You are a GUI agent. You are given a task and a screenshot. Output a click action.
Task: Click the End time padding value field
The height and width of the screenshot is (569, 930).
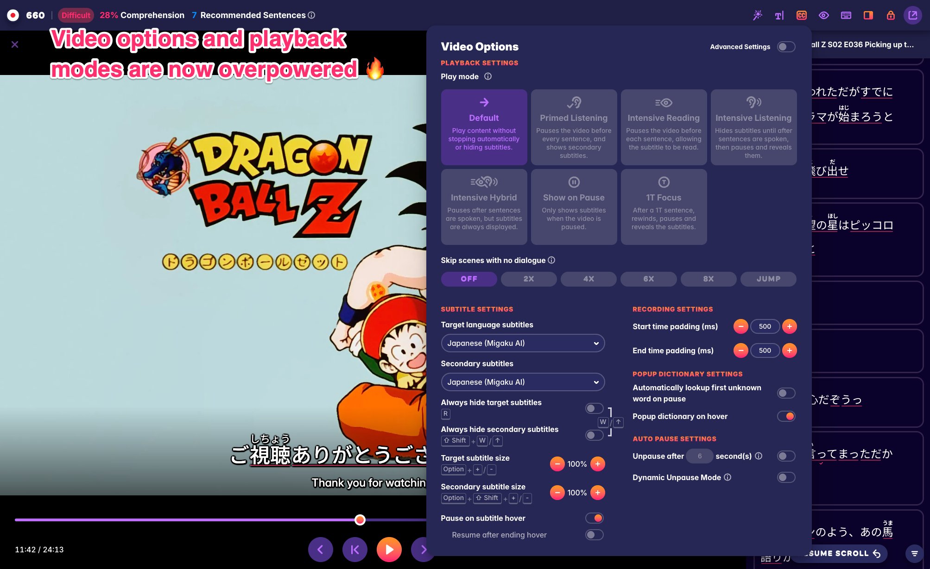765,350
